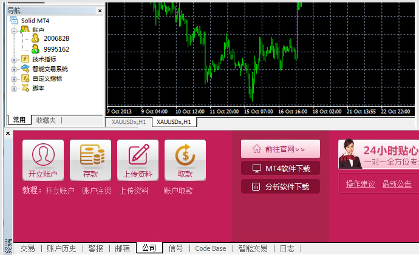Viewport: 419px width, 255px height.
Task: Open the 账户历史 terminal tab
Action: [x=61, y=248]
